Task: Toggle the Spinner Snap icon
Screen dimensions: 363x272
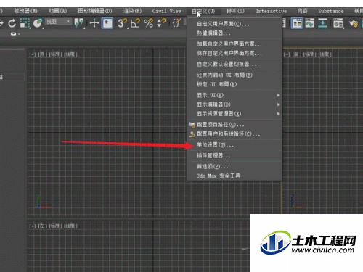Action: click(161, 23)
